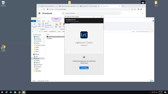Viewport: 168px width, 94px height.
Task: Click the Manage contextual tab in File Explorer
Action: [56, 19]
